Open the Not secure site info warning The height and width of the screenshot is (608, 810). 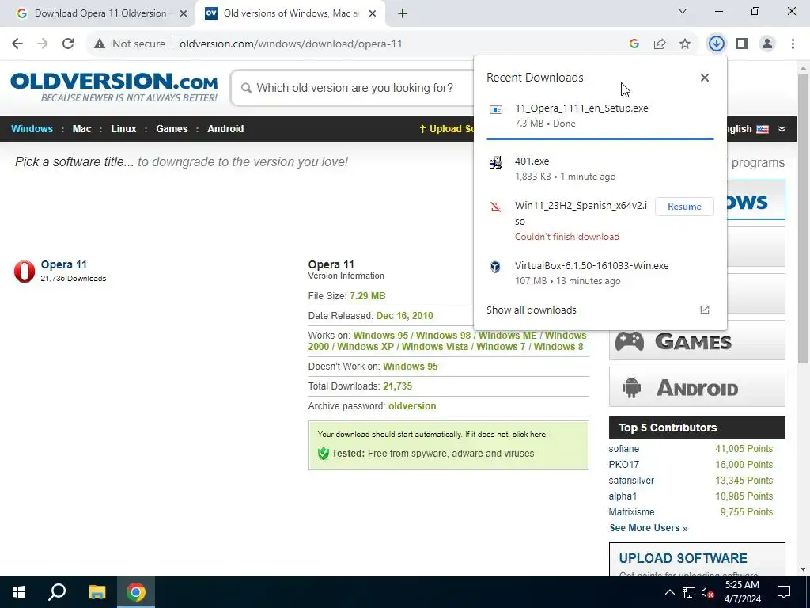click(x=130, y=44)
